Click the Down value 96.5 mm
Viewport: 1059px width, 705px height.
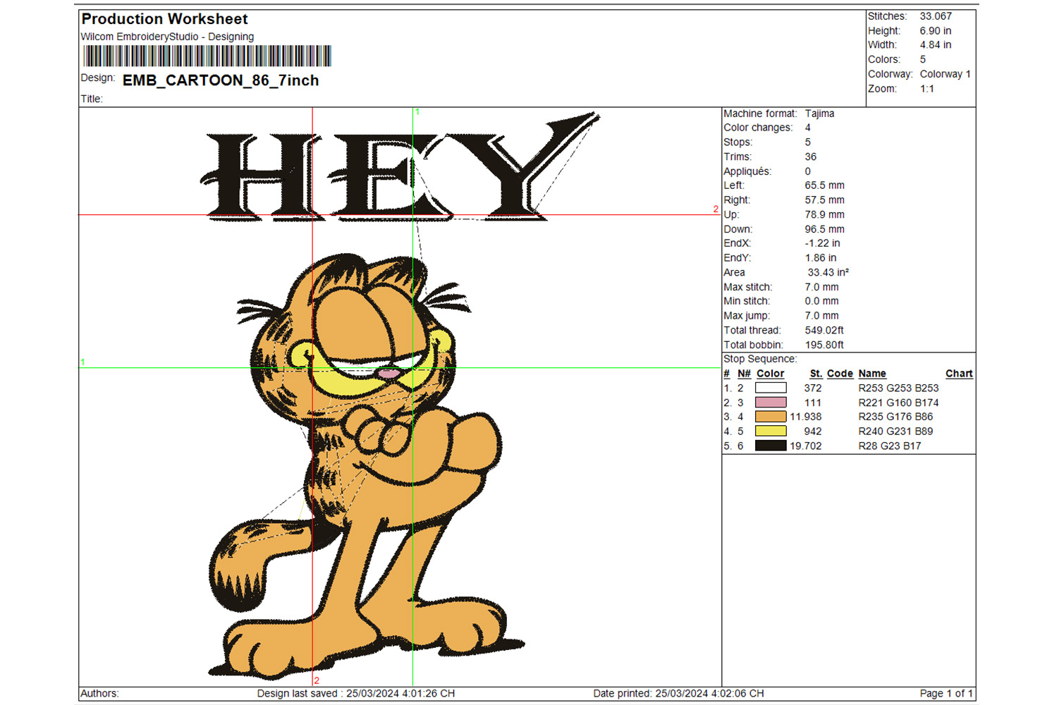pyautogui.click(x=824, y=229)
